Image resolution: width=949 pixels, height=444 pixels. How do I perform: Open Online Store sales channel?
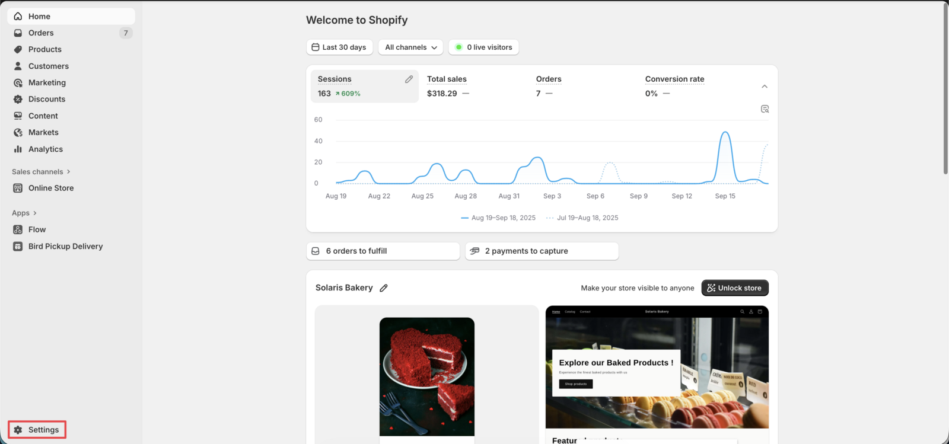coord(71,189)
